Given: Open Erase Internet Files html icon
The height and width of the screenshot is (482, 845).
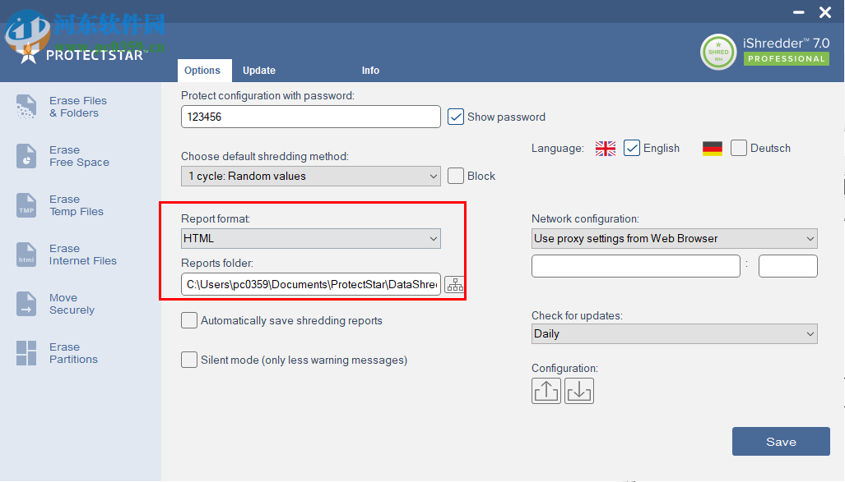Looking at the screenshot, I should (26, 255).
